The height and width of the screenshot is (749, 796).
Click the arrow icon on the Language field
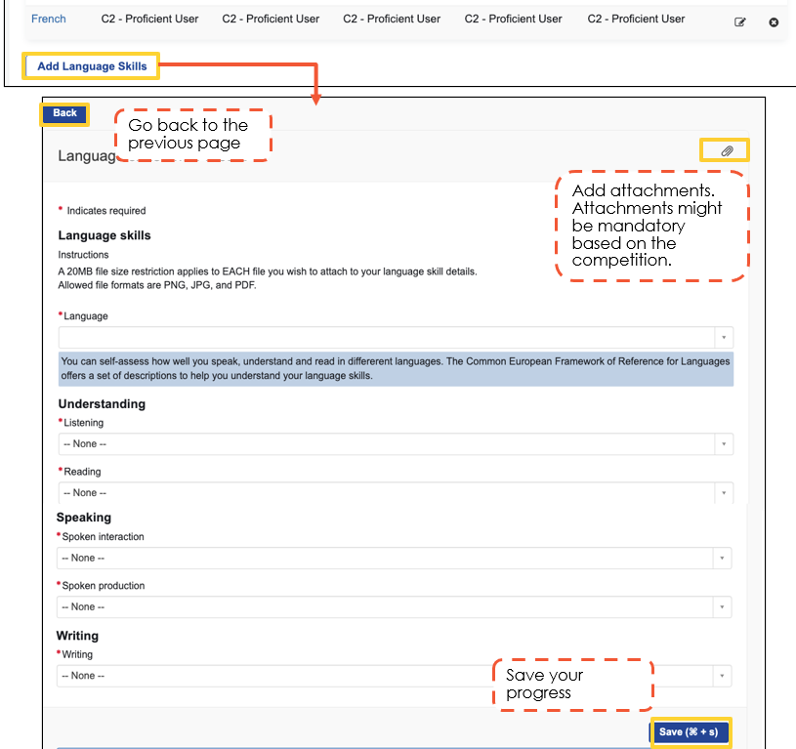[724, 338]
